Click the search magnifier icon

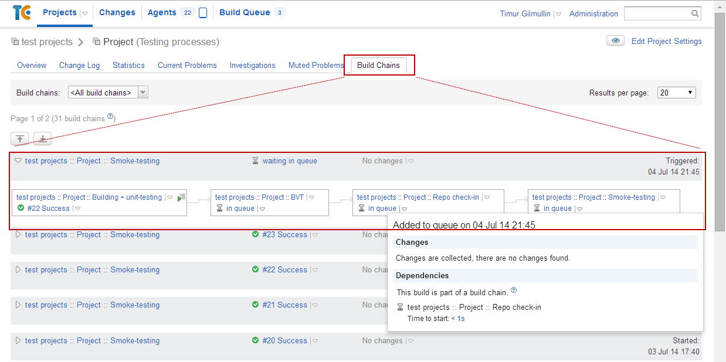pos(694,13)
